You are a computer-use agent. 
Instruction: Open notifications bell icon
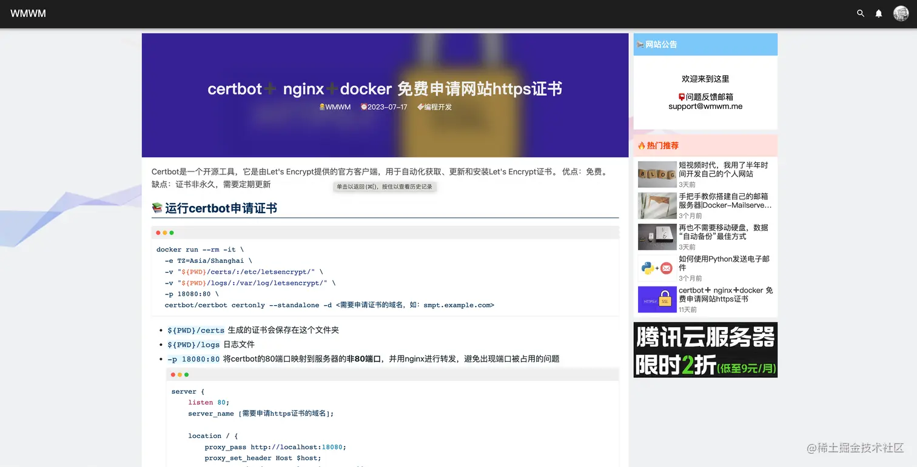point(878,13)
